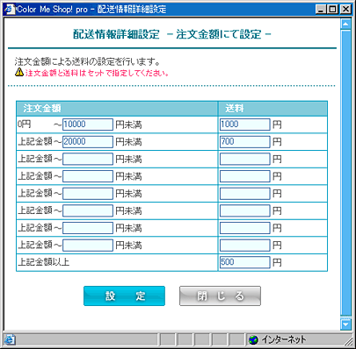The image size is (356, 349).
Task: Click the order amount field containing 20000
Action: pos(88,142)
